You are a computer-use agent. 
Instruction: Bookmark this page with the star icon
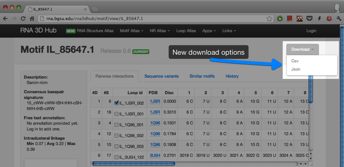(269, 19)
